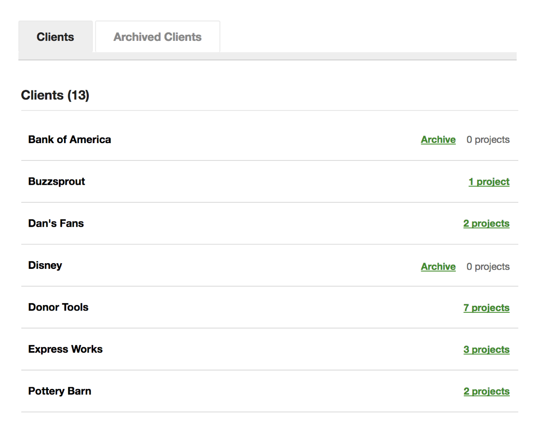Open the Pottery Barn client entry
The image size is (545, 425).
pyautogui.click(x=59, y=391)
